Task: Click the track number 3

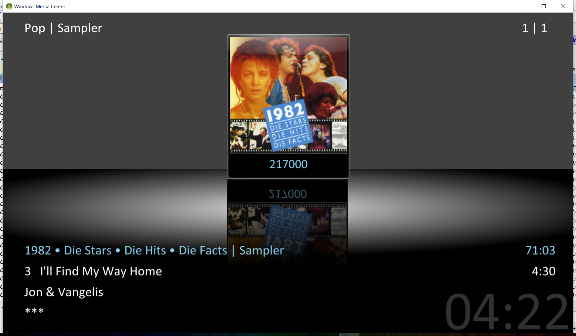Action: (28, 271)
